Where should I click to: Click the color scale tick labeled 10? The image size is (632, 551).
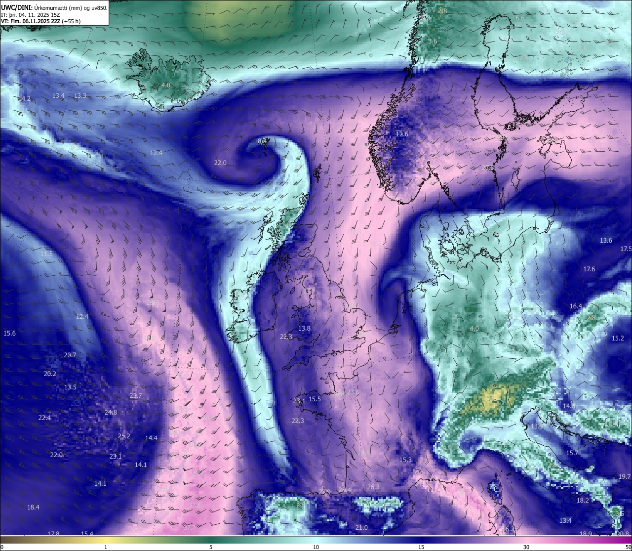(x=316, y=547)
